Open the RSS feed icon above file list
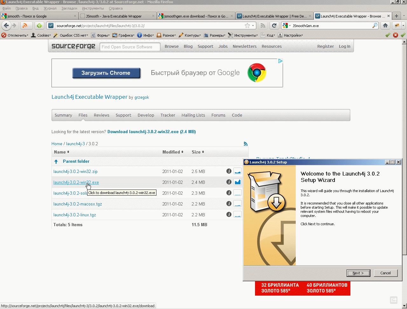The image size is (407, 309). (x=245, y=144)
